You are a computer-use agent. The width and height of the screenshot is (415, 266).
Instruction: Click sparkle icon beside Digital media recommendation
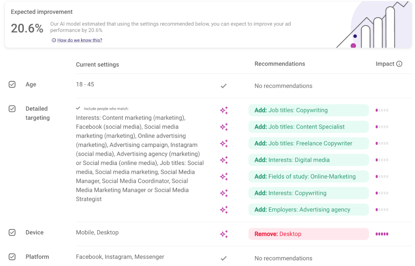click(x=224, y=160)
